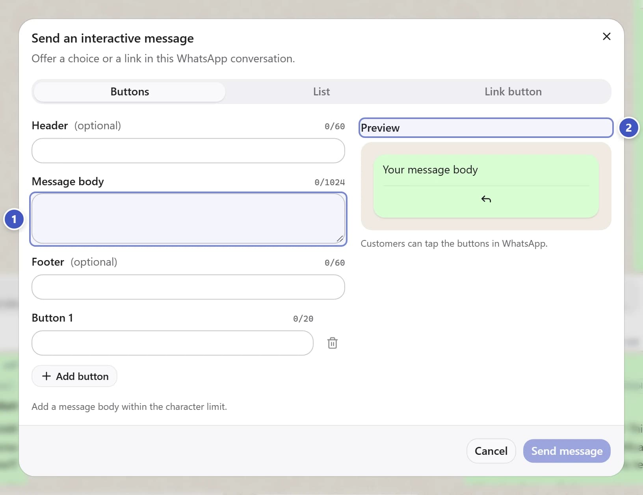Click 'Customers can tap the buttons' hint
This screenshot has height=495, width=643.
454,244
